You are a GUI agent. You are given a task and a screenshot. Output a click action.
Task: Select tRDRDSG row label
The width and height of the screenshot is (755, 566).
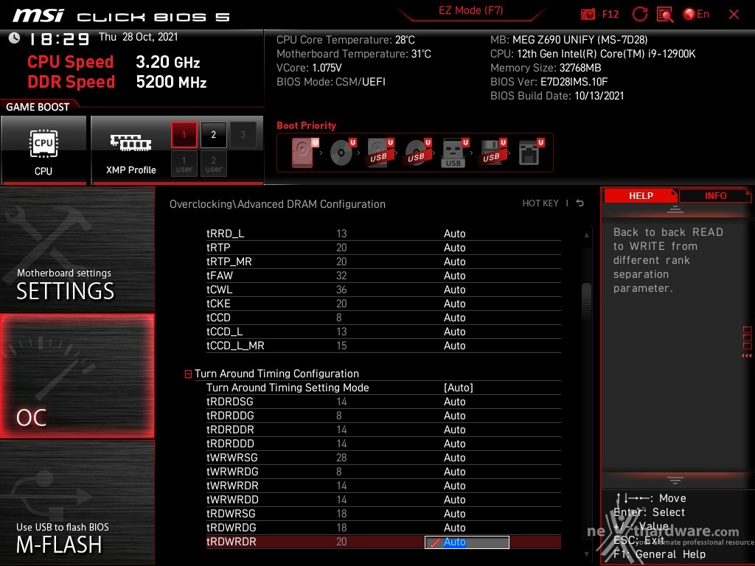[x=230, y=402]
